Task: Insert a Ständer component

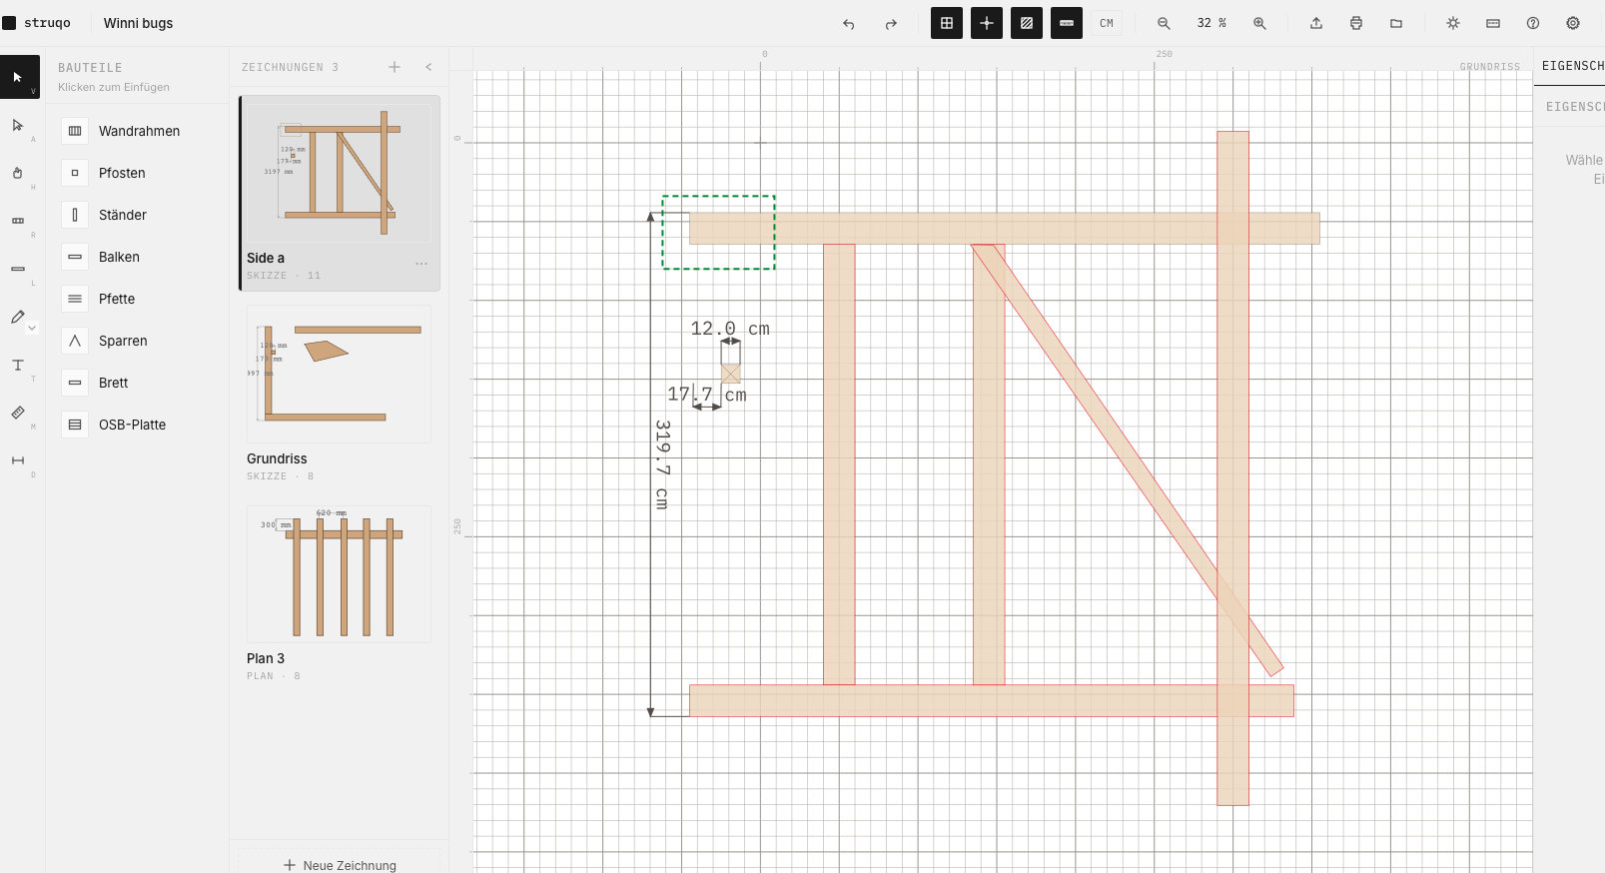Action: (x=138, y=215)
